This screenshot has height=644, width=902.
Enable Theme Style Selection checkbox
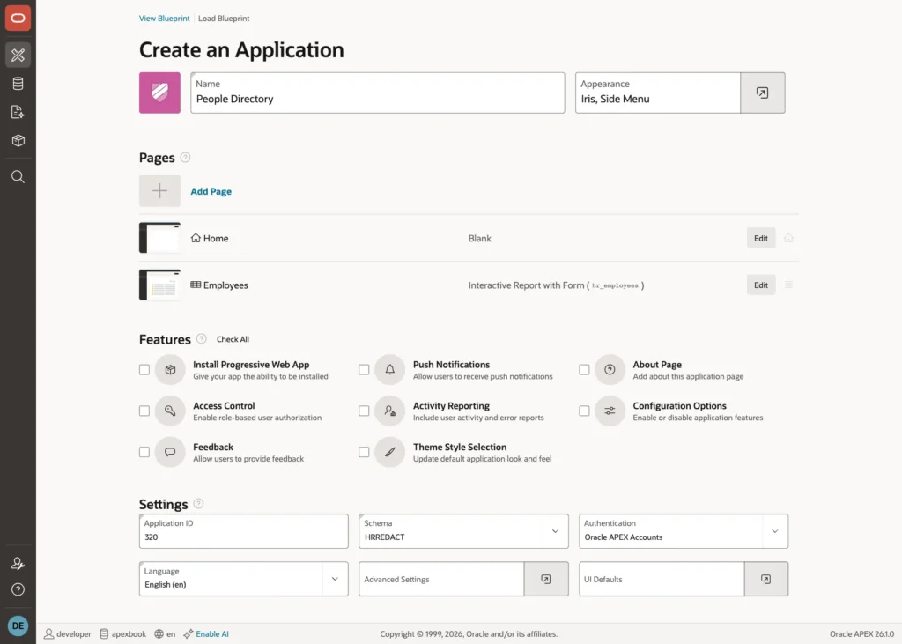pyautogui.click(x=364, y=452)
